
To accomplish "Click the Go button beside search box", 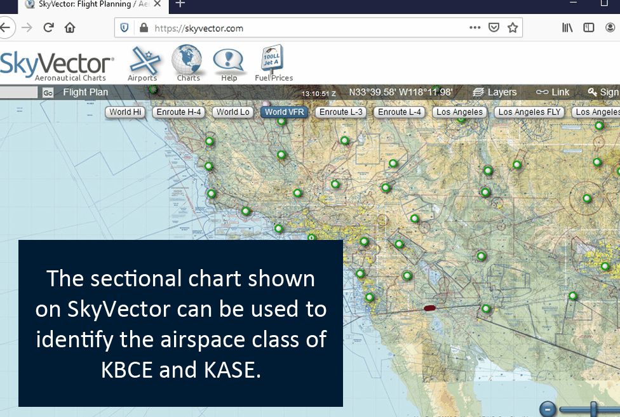I will [x=48, y=93].
